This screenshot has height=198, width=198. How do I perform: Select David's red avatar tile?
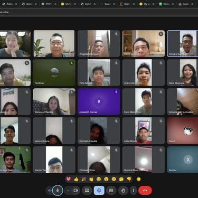coord(183,131)
